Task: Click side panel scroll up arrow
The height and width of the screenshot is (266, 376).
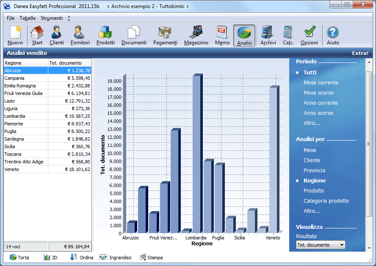Action: coord(369,62)
